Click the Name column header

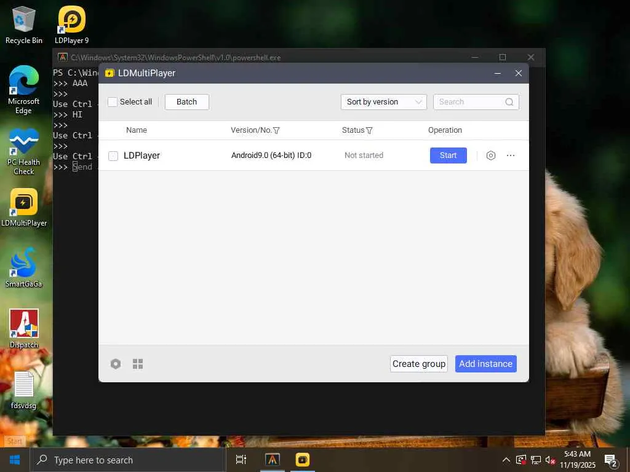[x=137, y=130]
